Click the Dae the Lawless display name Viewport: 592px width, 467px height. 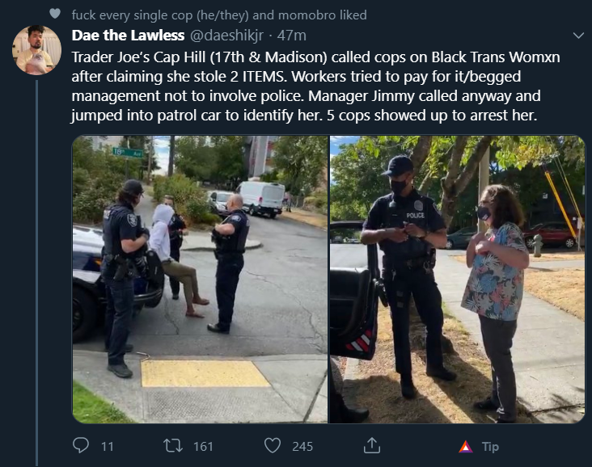[128, 36]
